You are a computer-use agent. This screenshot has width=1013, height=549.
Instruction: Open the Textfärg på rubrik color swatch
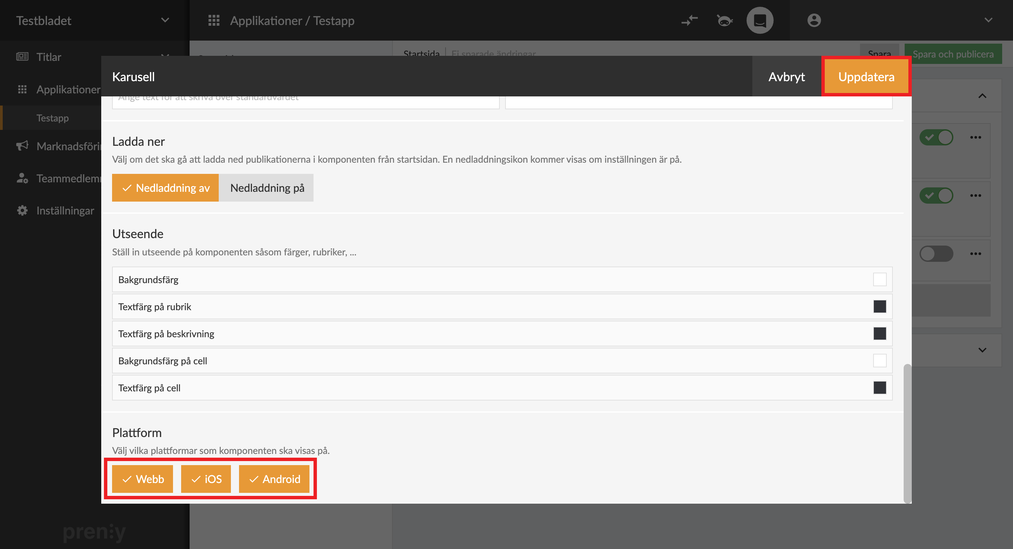[879, 306]
